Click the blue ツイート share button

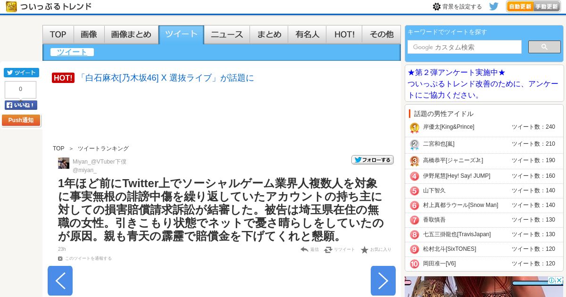point(21,73)
